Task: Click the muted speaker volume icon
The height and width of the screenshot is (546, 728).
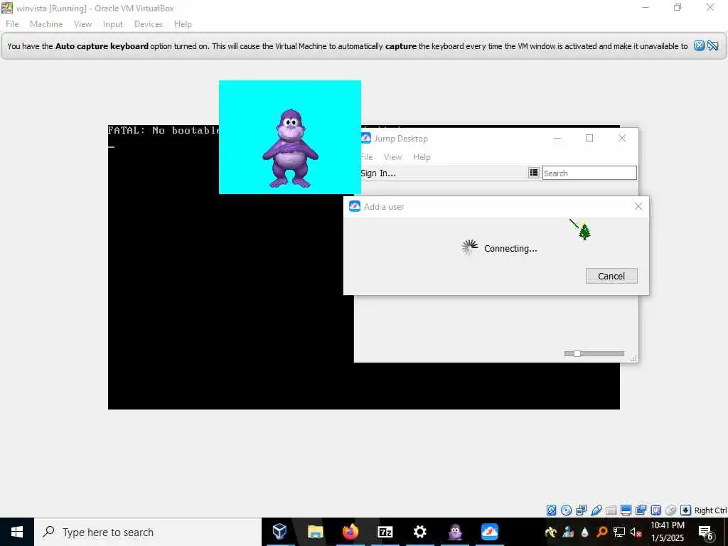Action: 636,532
